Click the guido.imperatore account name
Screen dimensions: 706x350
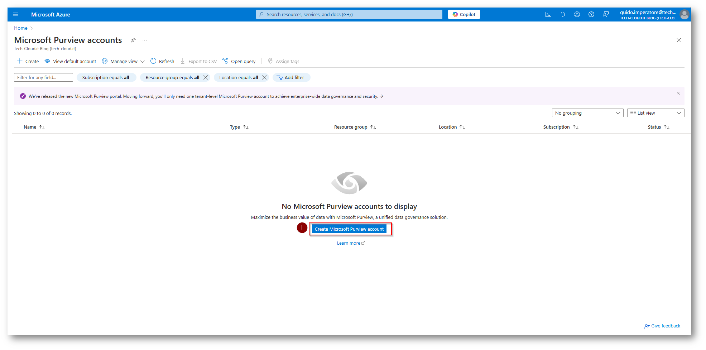pos(648,12)
